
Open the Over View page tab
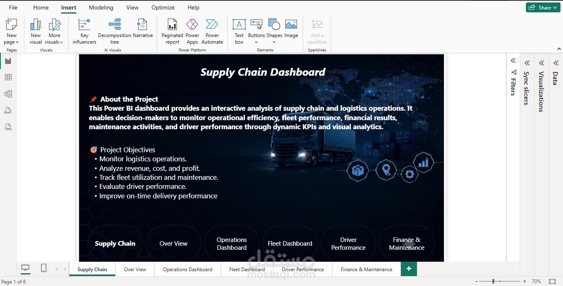135,269
